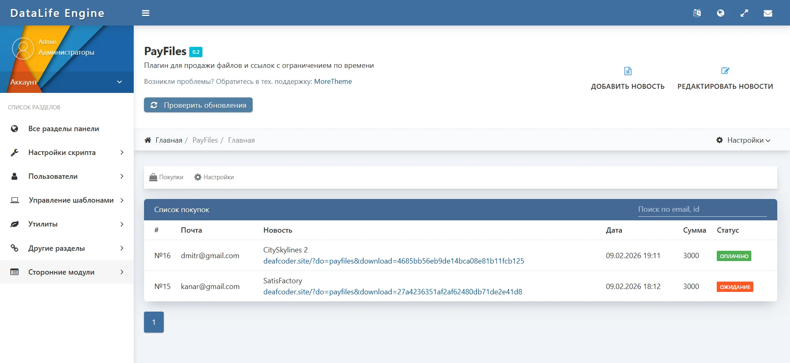Open the MoreTheme support link
The width and height of the screenshot is (790, 363).
[x=333, y=81]
